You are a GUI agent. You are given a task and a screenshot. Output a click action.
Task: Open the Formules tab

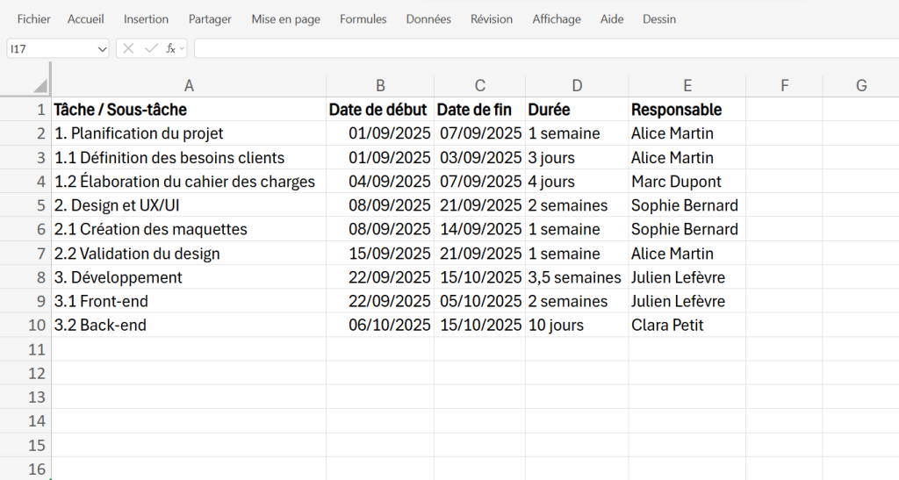click(x=363, y=19)
